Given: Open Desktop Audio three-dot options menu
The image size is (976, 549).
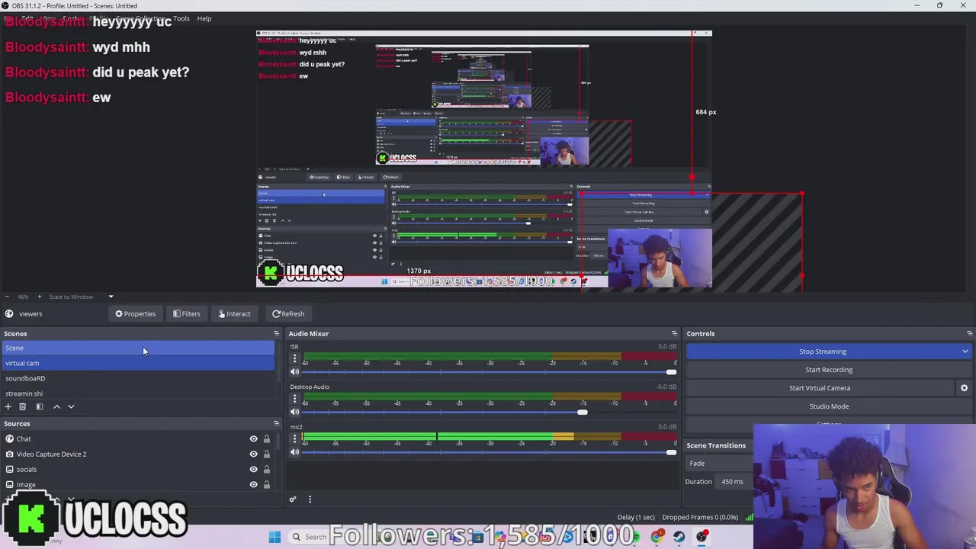Looking at the screenshot, I should point(294,399).
